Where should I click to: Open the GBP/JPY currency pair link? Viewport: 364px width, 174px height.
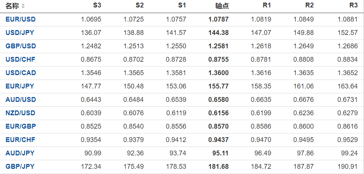point(20,167)
